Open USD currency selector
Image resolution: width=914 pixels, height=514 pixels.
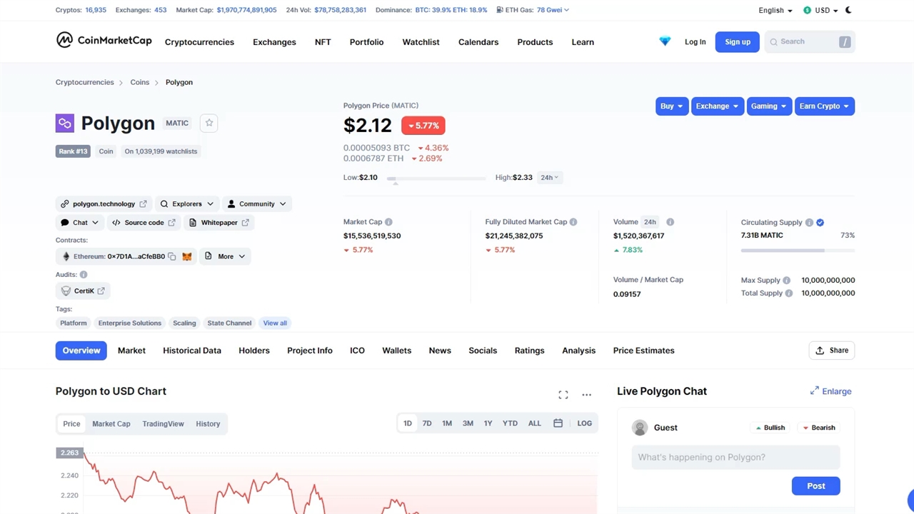pos(821,10)
